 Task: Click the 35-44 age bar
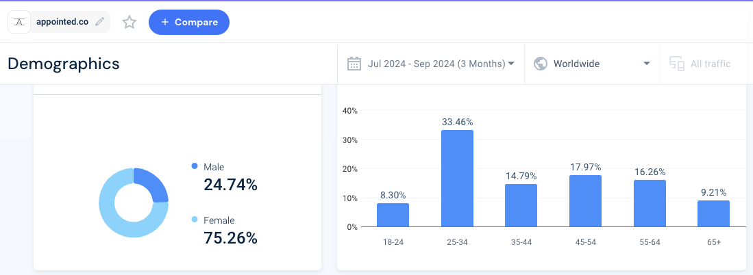tap(521, 205)
